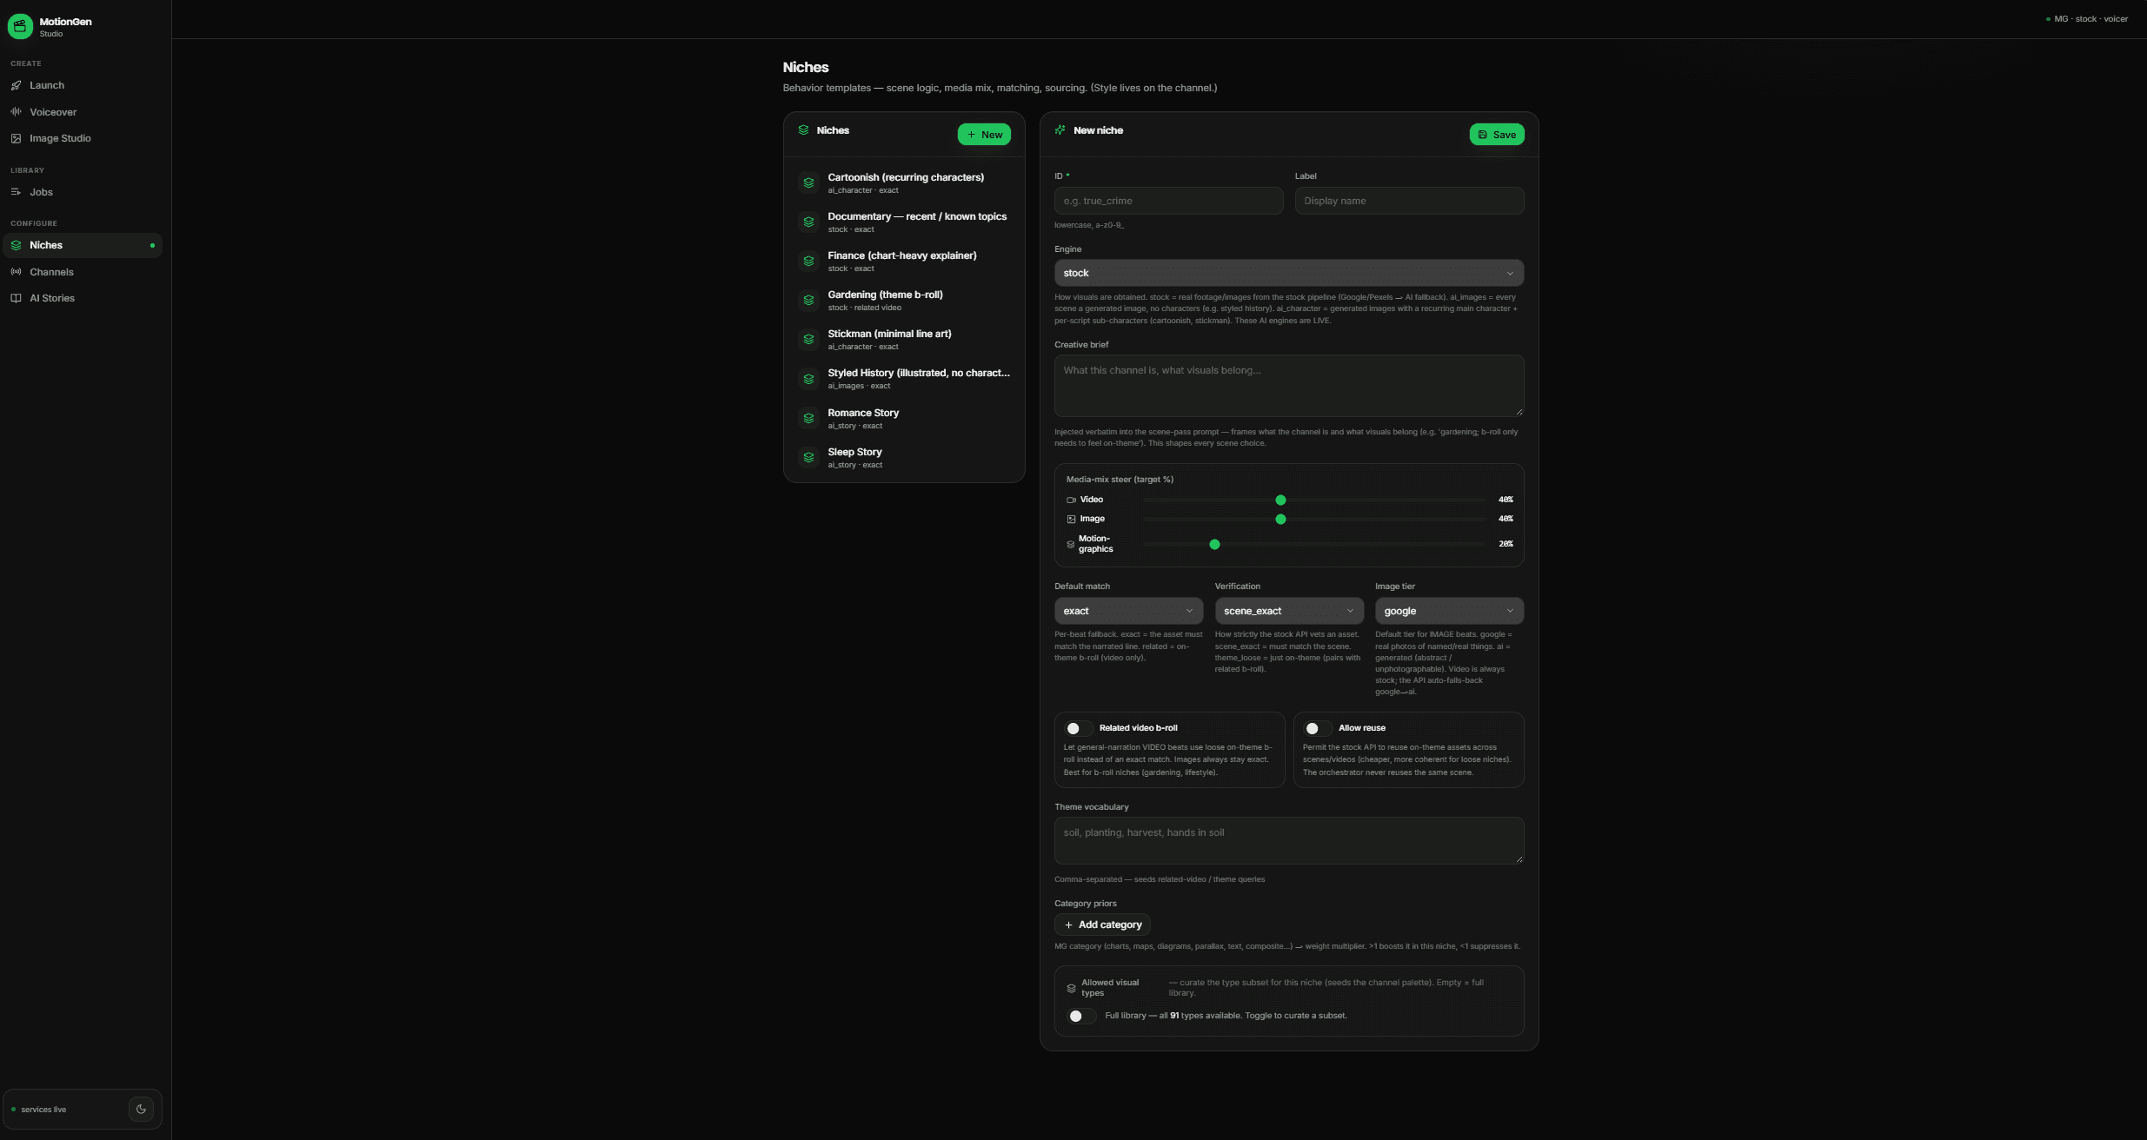
Task: Open the Verification dropdown showing scene_exact
Action: click(x=1289, y=611)
